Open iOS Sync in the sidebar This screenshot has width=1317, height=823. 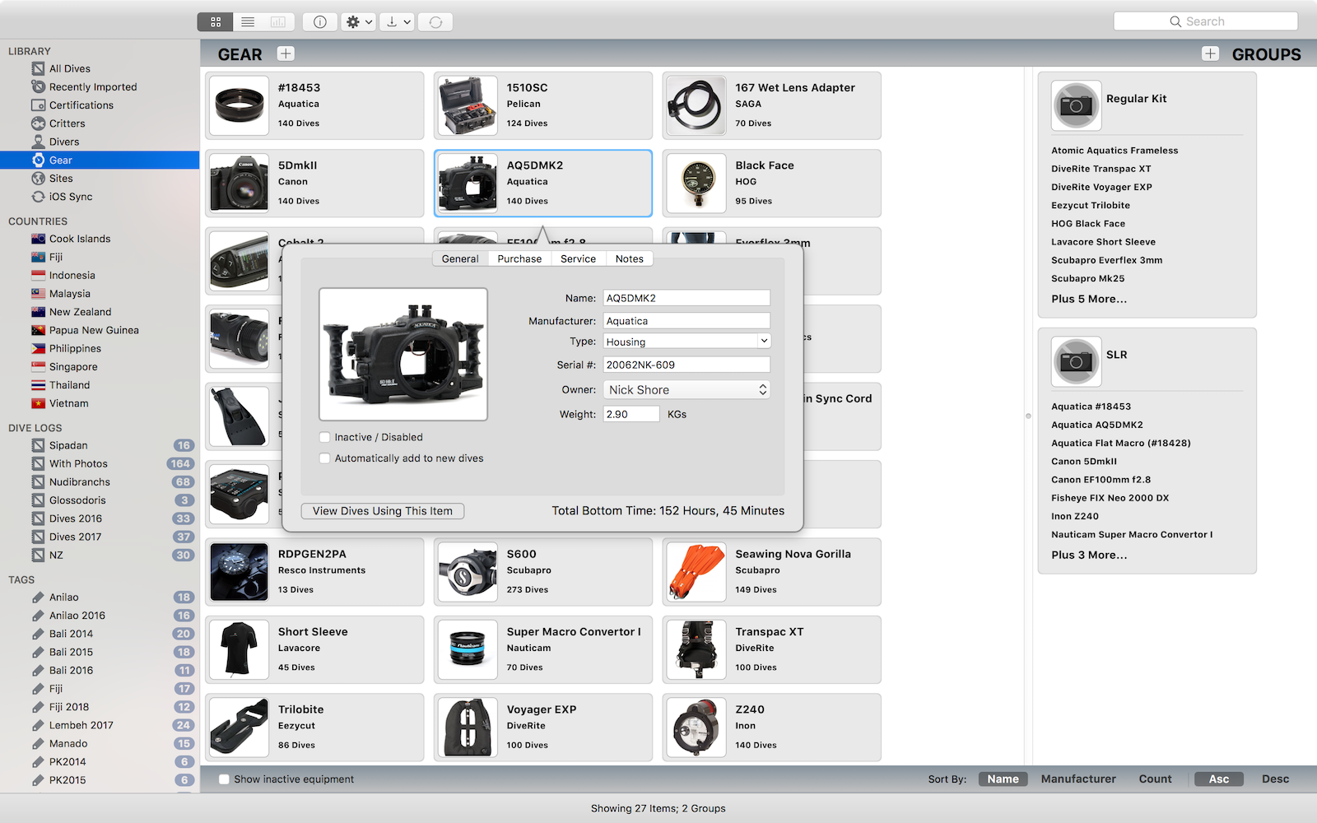point(70,197)
